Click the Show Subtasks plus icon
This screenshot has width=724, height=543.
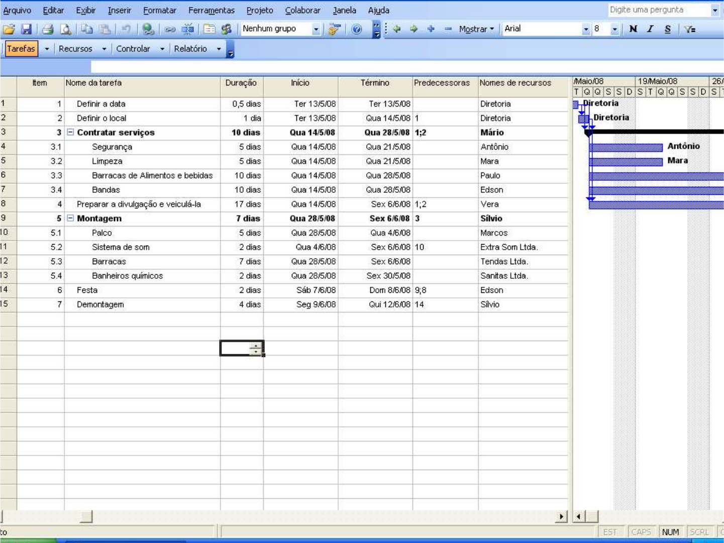click(431, 29)
